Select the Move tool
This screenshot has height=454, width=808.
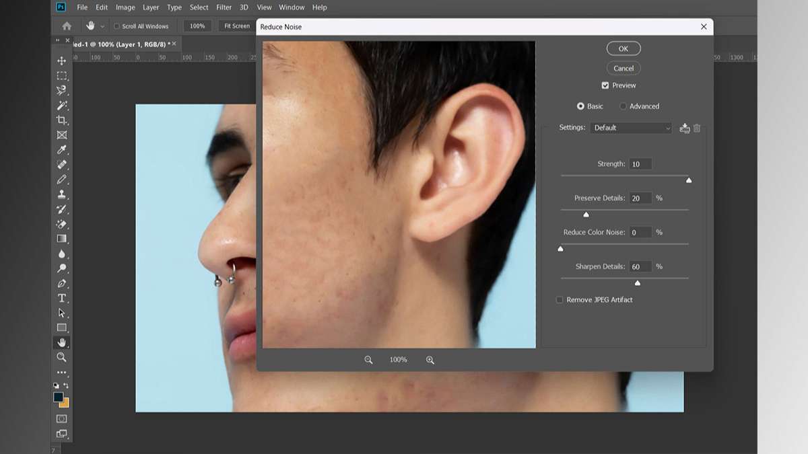coord(62,61)
